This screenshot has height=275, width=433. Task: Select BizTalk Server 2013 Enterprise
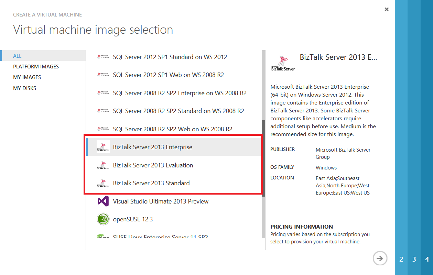point(174,147)
